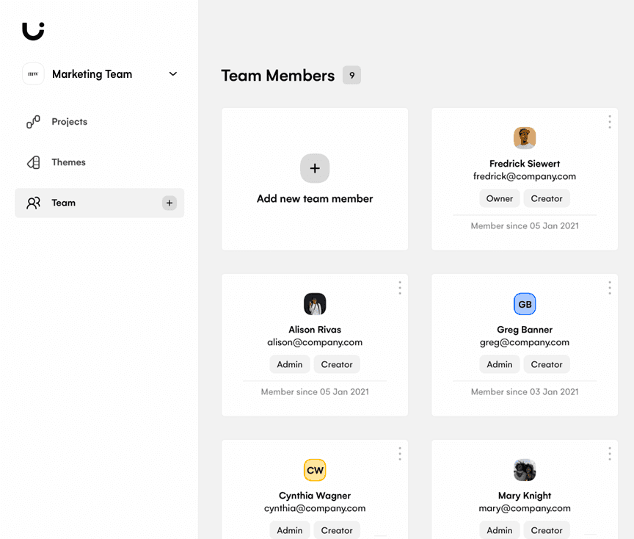634x539 pixels.
Task: Click Greg Banner's GB initials avatar
Action: [x=525, y=304]
